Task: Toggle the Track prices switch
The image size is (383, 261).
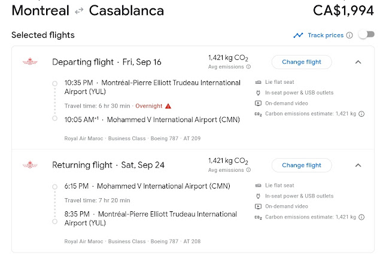Action: (x=366, y=35)
